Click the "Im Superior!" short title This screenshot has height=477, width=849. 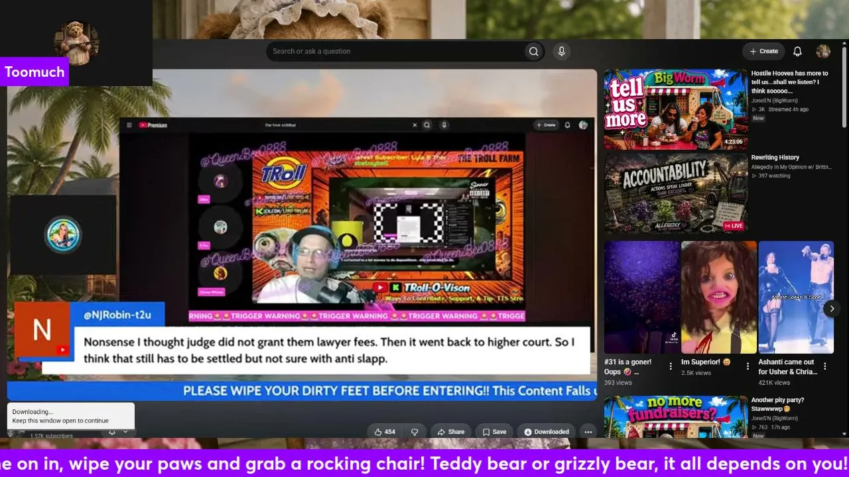click(706, 362)
